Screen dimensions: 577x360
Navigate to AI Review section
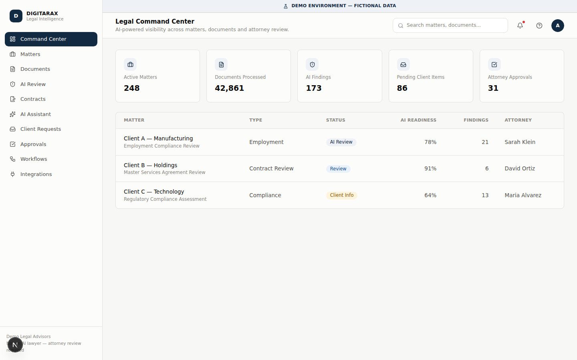51,84
